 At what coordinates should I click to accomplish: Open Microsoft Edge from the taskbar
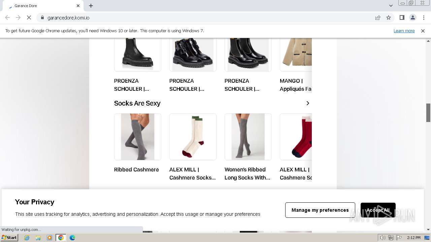click(x=72, y=238)
